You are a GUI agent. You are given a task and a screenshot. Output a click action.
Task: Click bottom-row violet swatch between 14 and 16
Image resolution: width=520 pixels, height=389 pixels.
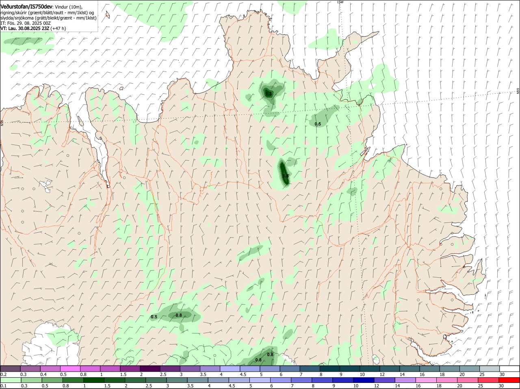tap(406, 380)
